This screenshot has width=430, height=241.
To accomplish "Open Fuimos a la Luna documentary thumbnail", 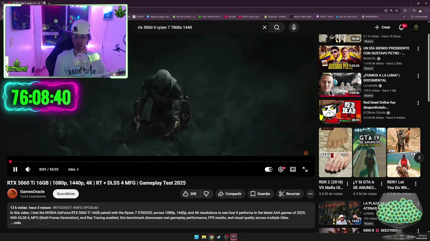I will coord(340,85).
